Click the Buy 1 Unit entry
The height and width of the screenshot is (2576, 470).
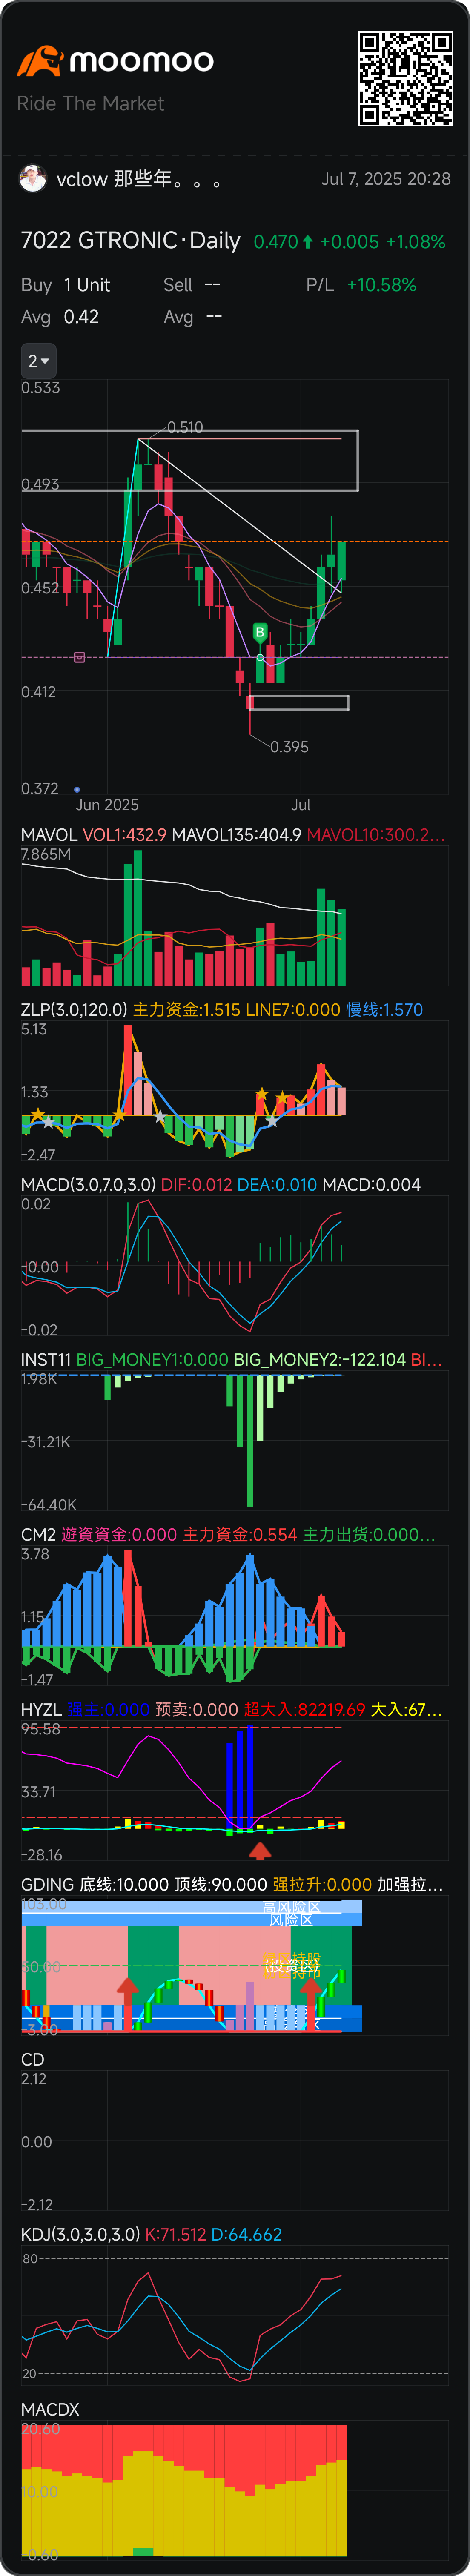tap(65, 285)
